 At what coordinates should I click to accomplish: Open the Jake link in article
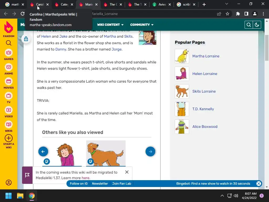tap(63, 36)
